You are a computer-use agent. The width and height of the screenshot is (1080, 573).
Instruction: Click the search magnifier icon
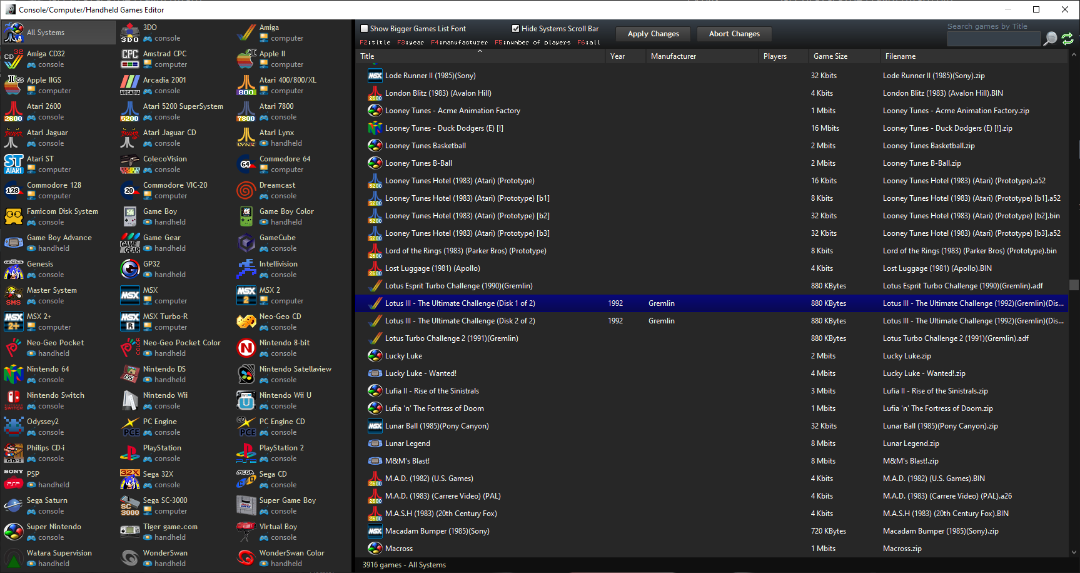pyautogui.click(x=1051, y=39)
